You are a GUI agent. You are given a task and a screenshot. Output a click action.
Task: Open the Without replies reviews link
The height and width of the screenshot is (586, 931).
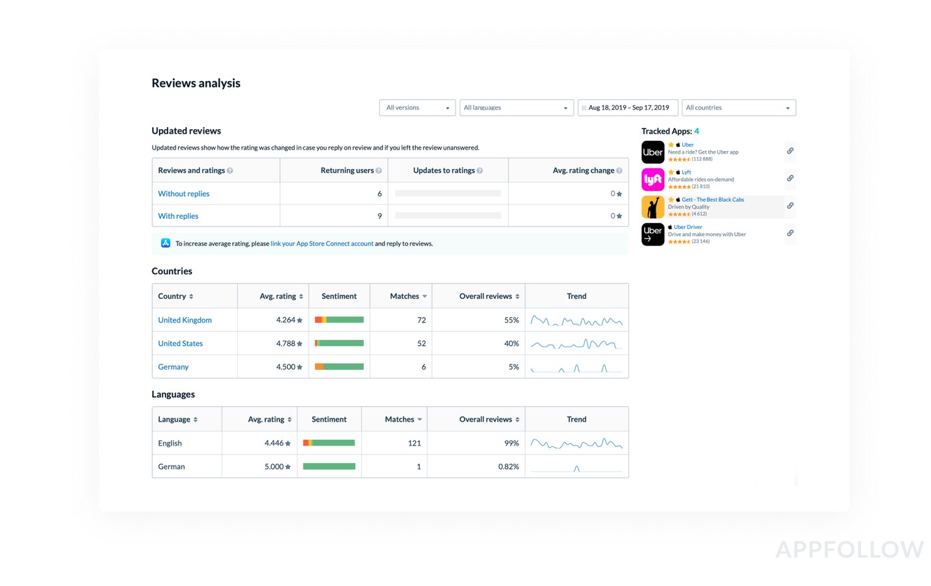tap(184, 194)
